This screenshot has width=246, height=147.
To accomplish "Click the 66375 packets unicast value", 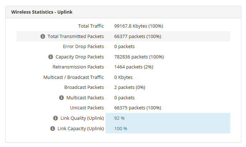I will pos(138,108).
